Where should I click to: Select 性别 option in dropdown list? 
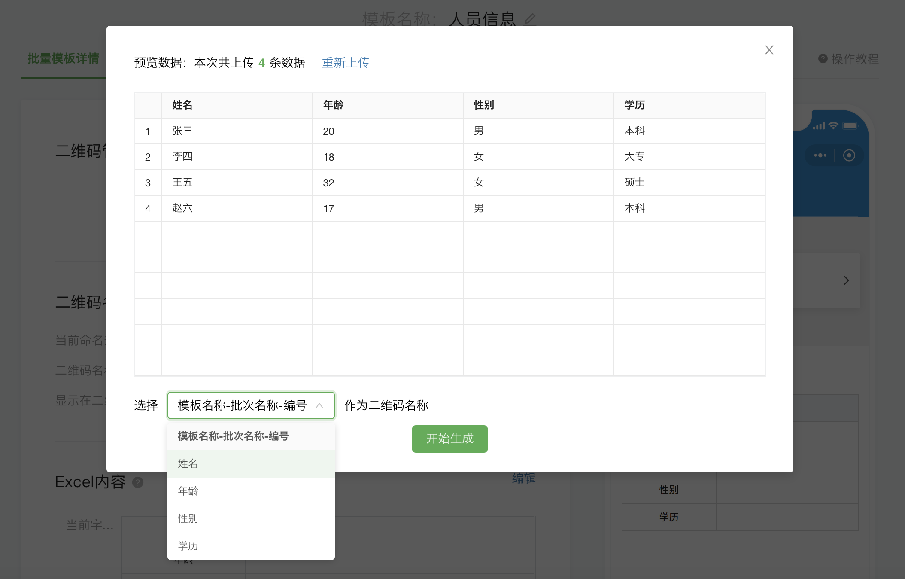pos(251,518)
